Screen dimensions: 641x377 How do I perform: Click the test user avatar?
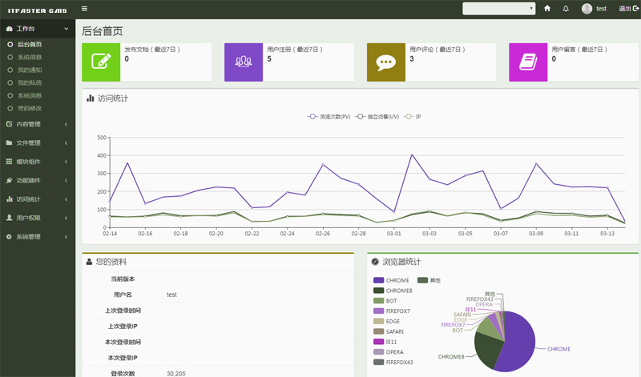tap(587, 8)
